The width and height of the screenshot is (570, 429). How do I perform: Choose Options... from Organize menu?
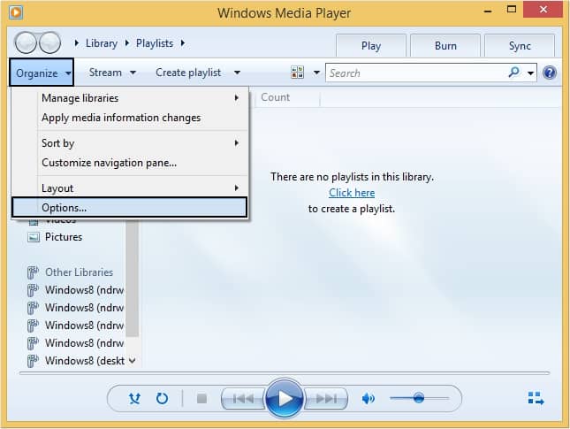[130, 207]
